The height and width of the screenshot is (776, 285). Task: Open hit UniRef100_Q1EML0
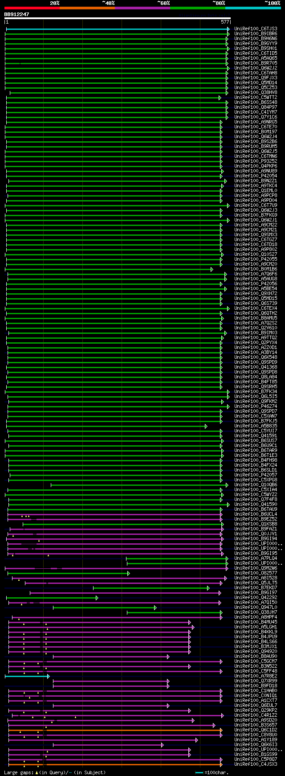point(256,191)
